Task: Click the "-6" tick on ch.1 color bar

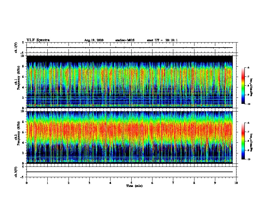Action: click(248, 68)
